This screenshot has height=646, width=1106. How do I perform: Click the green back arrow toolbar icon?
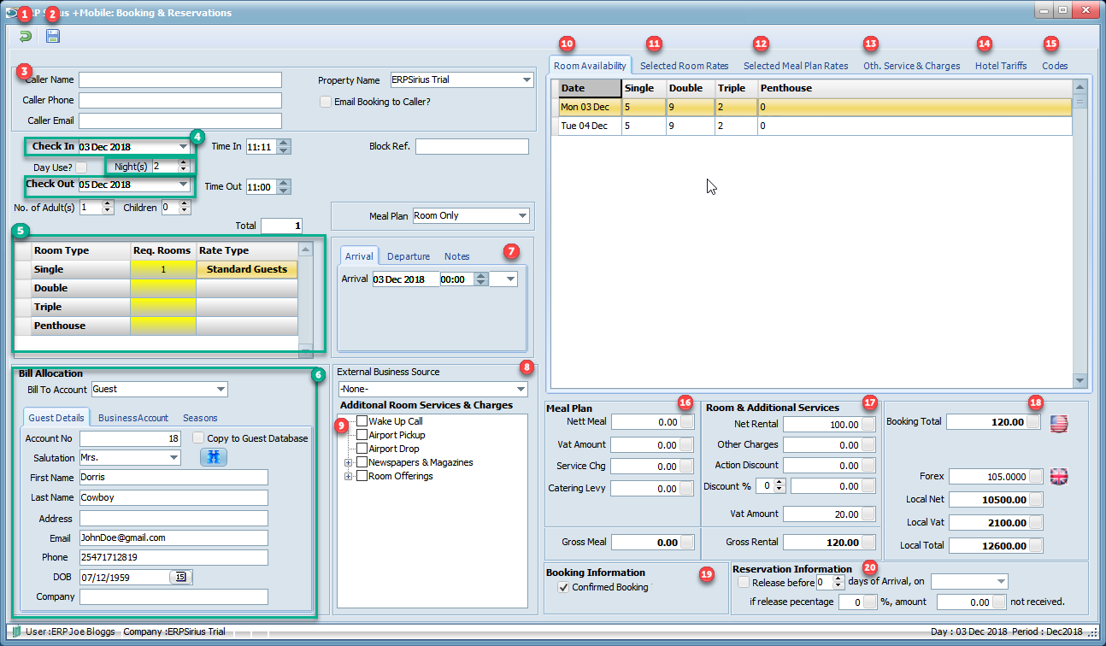pyautogui.click(x=26, y=37)
